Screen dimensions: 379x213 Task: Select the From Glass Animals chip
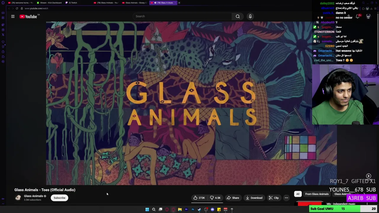coord(317,194)
